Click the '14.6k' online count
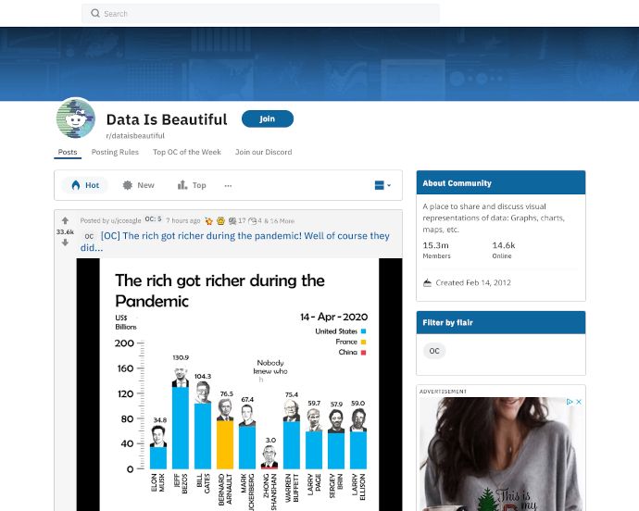Viewport: 639px width, 511px height. 504,245
